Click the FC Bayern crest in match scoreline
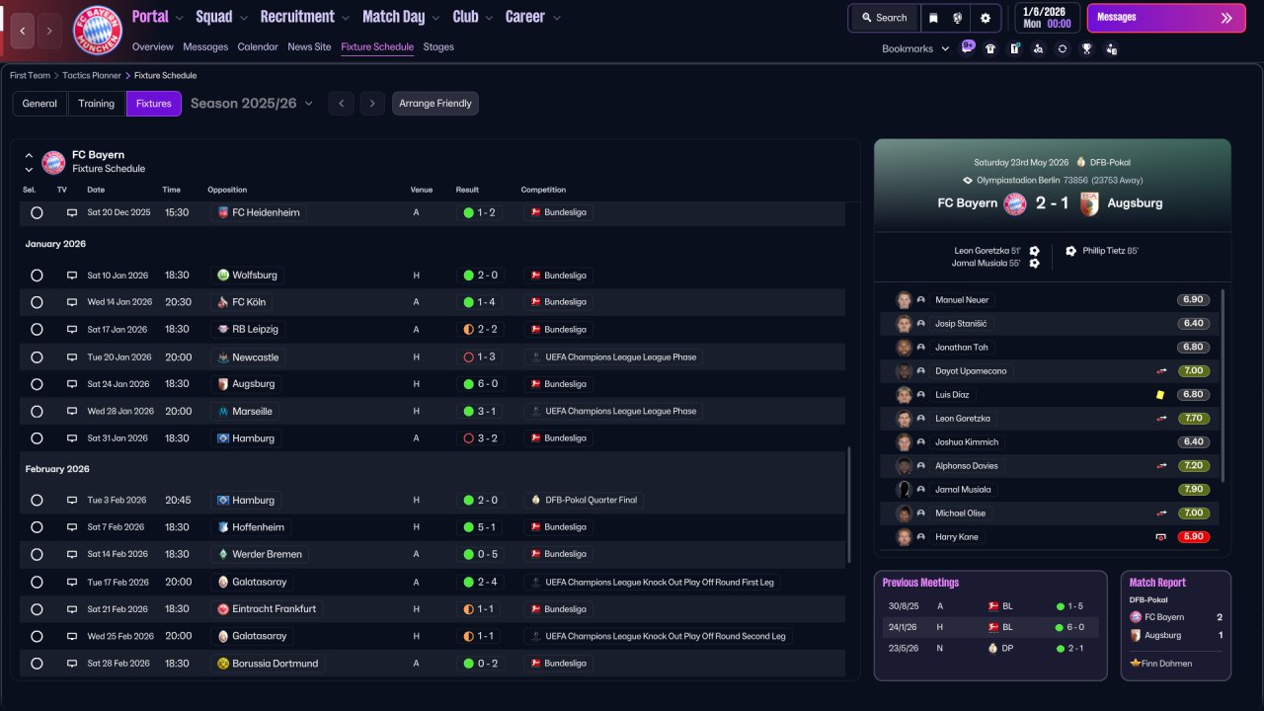 pos(1014,203)
